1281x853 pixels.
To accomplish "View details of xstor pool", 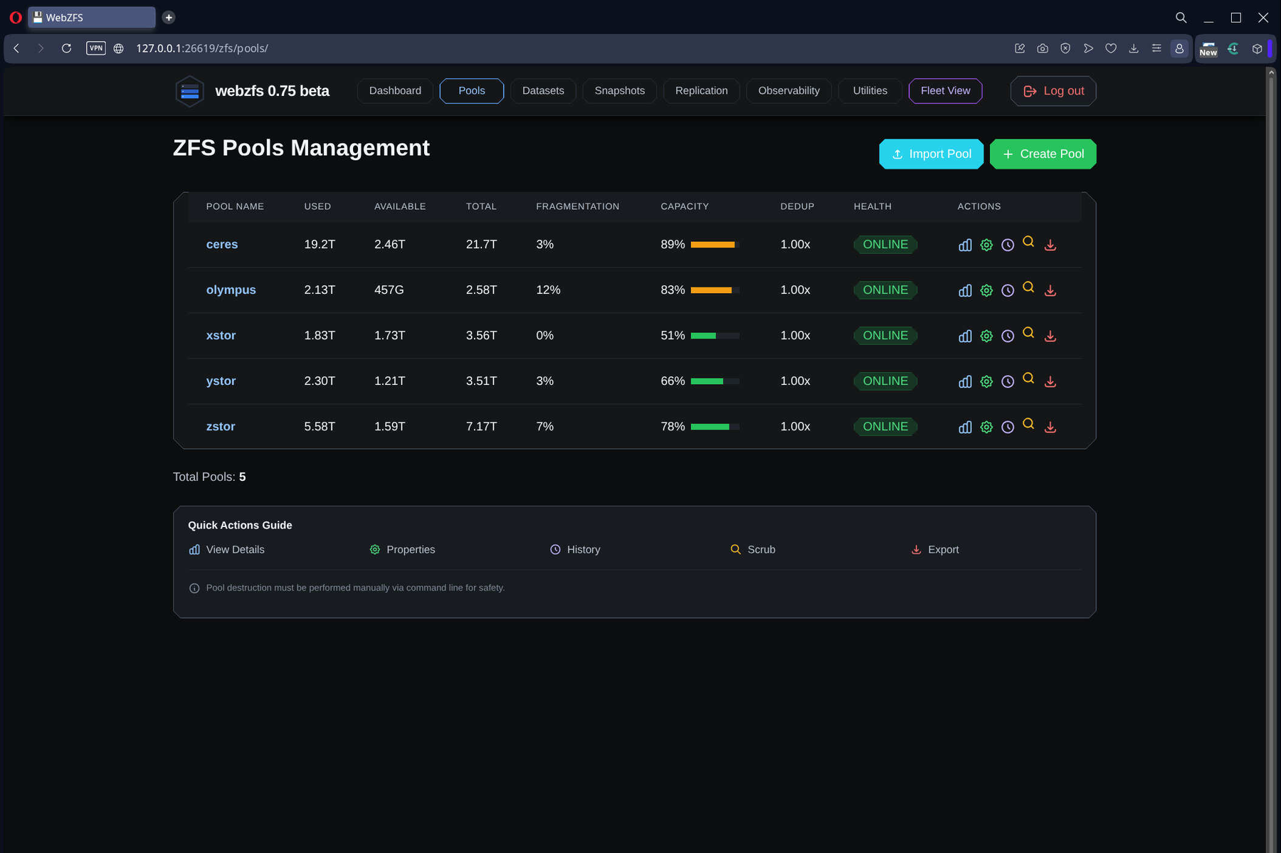I will pyautogui.click(x=964, y=336).
